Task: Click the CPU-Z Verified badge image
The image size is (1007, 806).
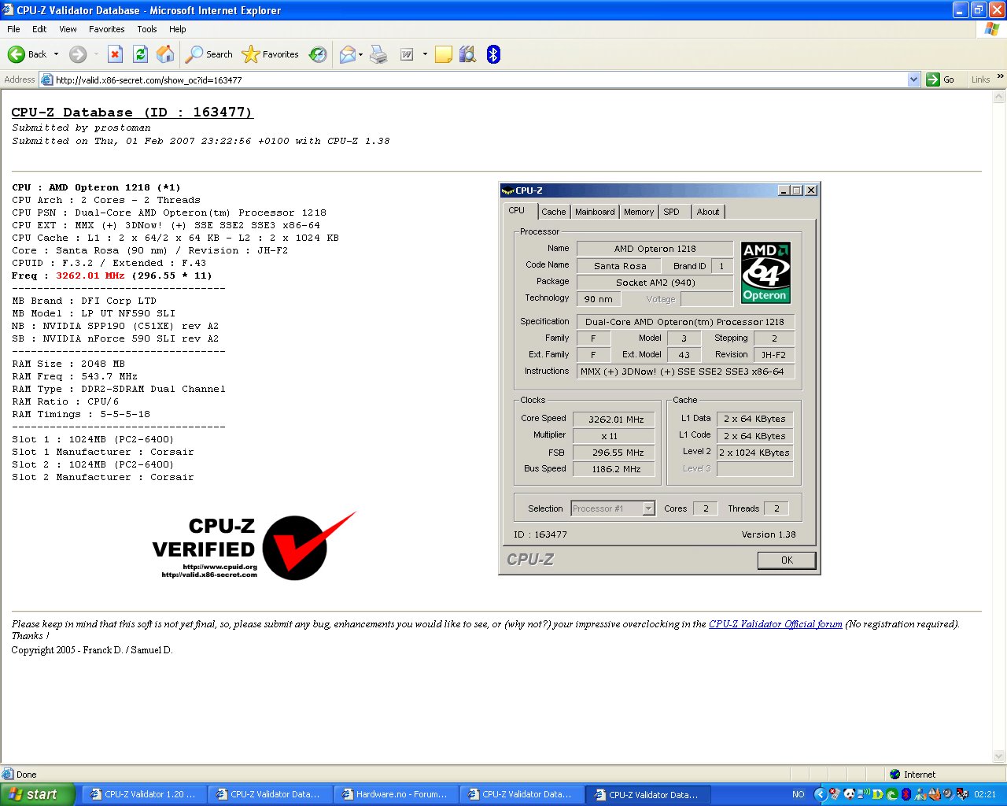Action: [254, 546]
